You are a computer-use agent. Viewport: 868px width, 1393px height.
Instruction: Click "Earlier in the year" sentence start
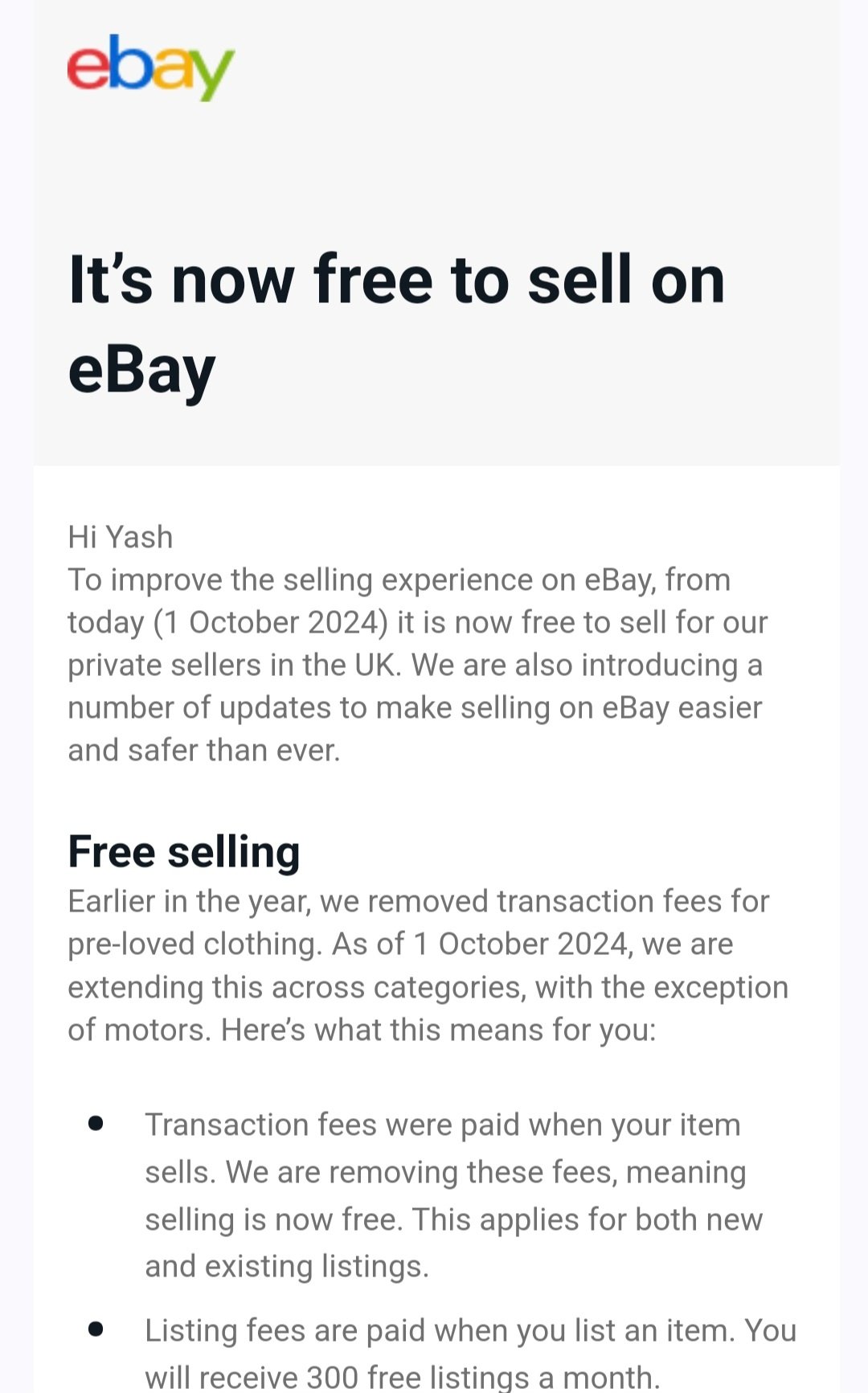pyautogui.click(x=189, y=901)
